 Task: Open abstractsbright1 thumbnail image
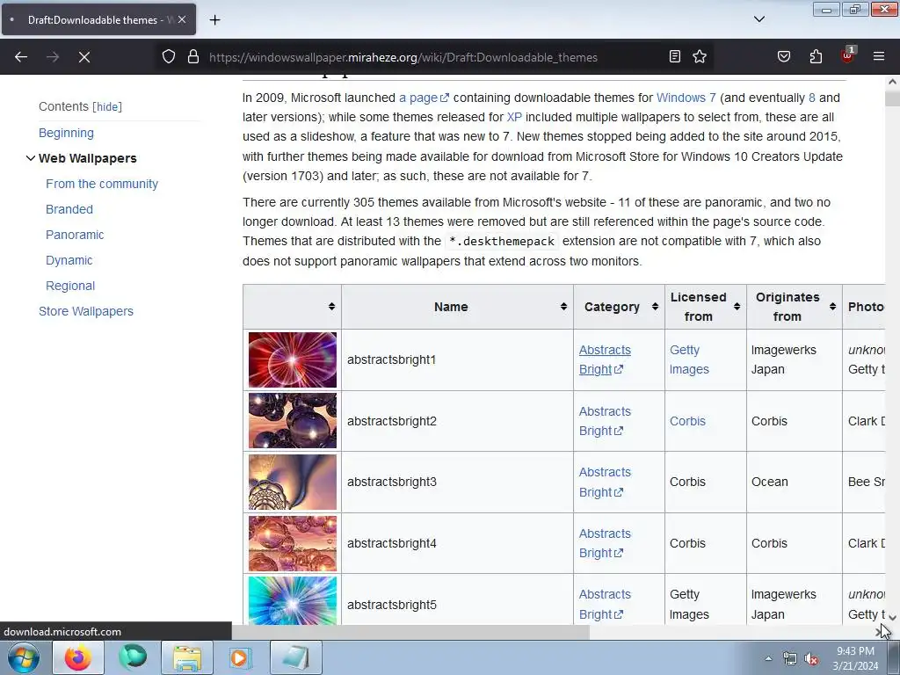tap(292, 359)
